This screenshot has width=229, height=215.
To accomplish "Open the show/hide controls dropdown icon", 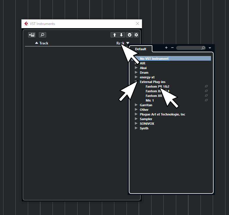I will tap(129, 35).
